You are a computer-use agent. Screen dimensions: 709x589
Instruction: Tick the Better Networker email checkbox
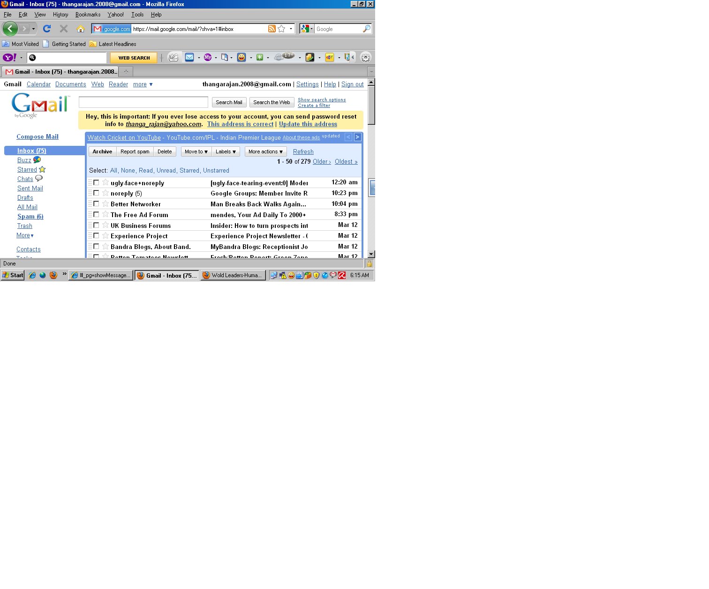[96, 204]
